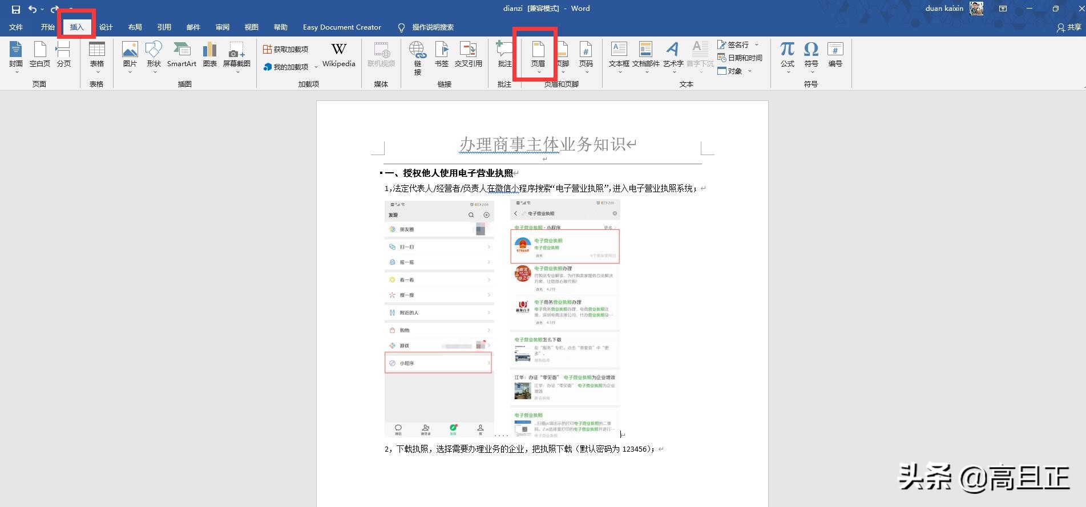The width and height of the screenshot is (1086, 507).
Task: Open the SmartArt graphic tool
Action: pos(181,55)
